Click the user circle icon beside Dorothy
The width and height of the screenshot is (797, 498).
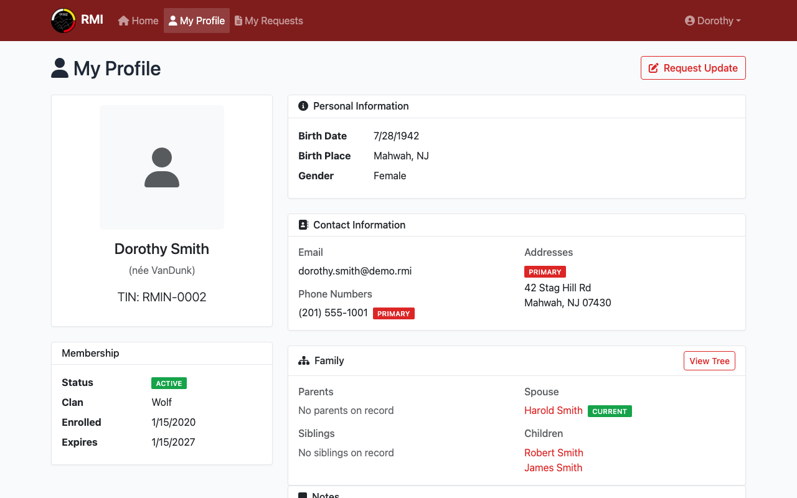coord(689,21)
